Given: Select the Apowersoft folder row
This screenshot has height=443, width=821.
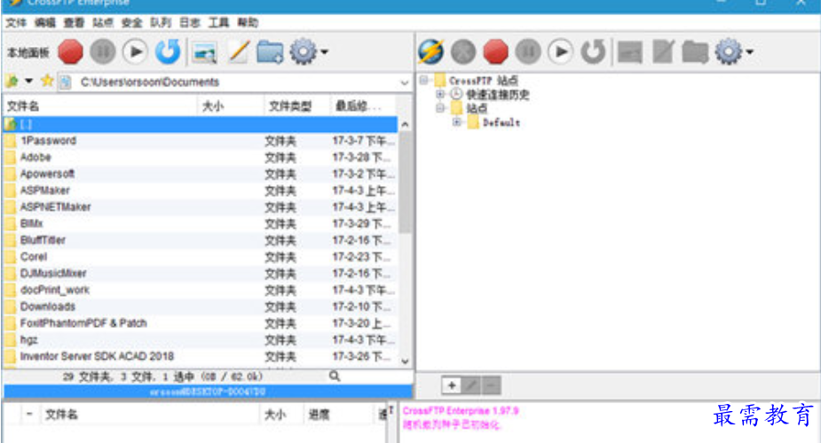Looking at the screenshot, I should (x=201, y=174).
